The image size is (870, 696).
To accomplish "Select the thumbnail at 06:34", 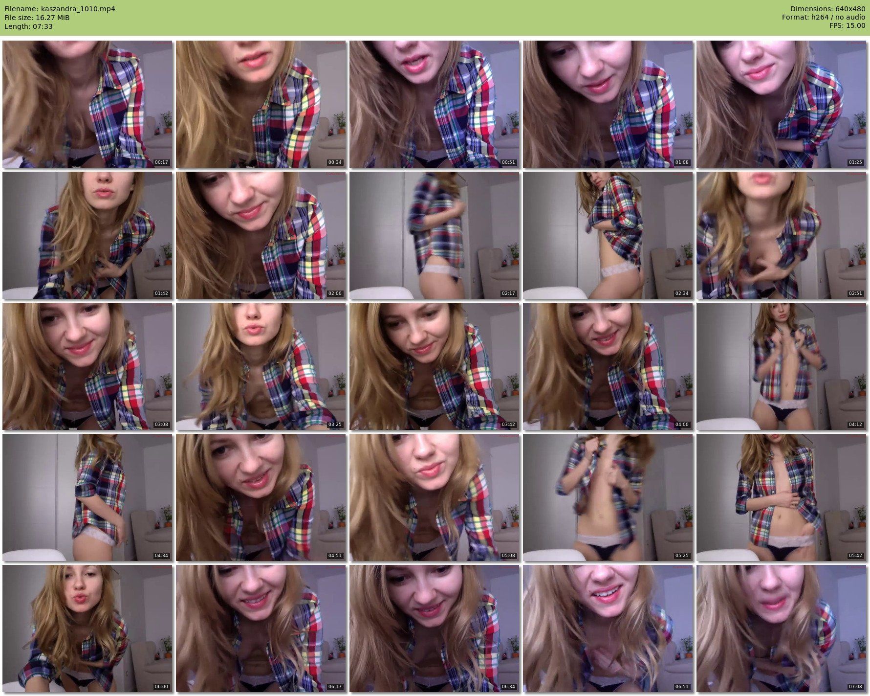I will (x=435, y=629).
